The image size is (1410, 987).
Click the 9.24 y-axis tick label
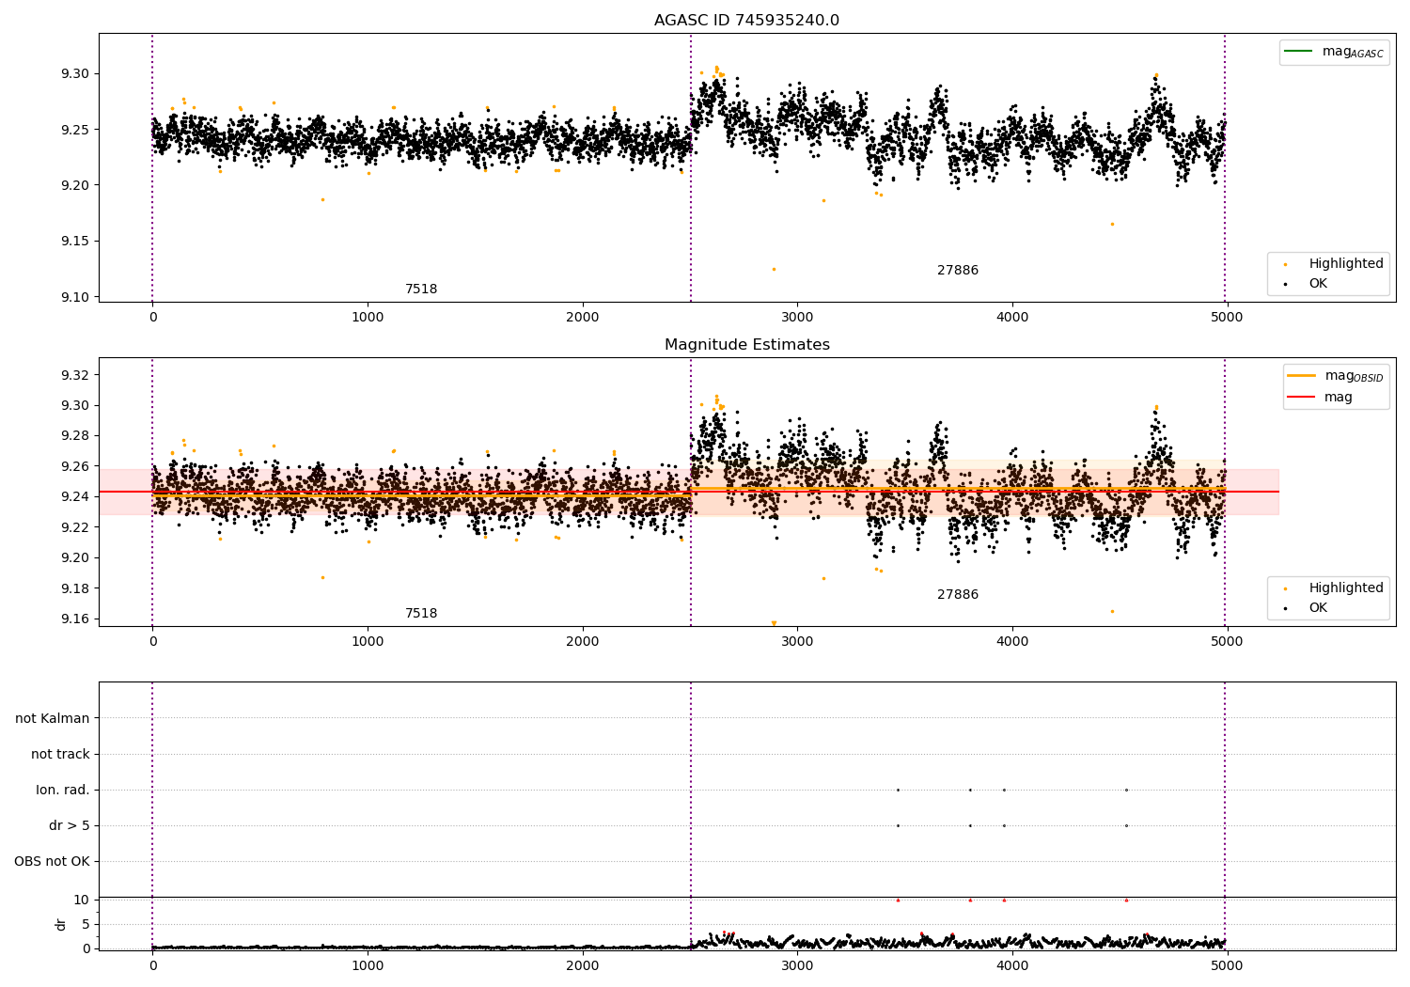tap(75, 497)
